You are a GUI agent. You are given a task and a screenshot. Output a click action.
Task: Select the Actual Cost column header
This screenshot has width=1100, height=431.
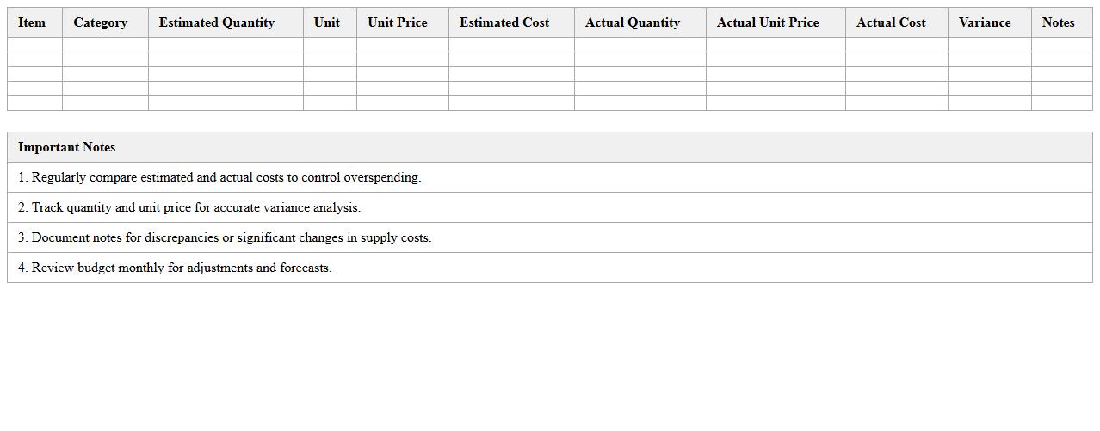pyautogui.click(x=891, y=22)
